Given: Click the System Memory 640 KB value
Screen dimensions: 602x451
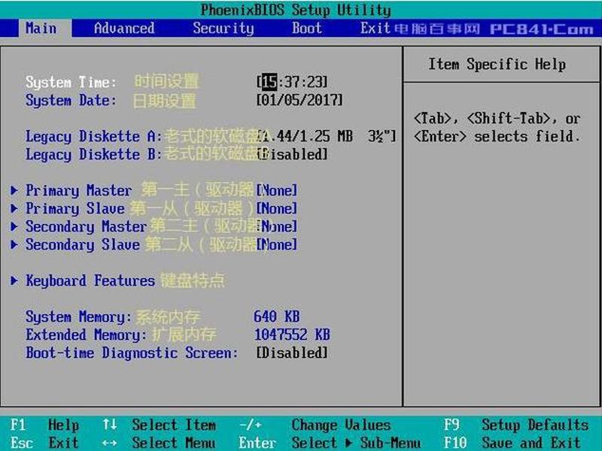Looking at the screenshot, I should (276, 316).
